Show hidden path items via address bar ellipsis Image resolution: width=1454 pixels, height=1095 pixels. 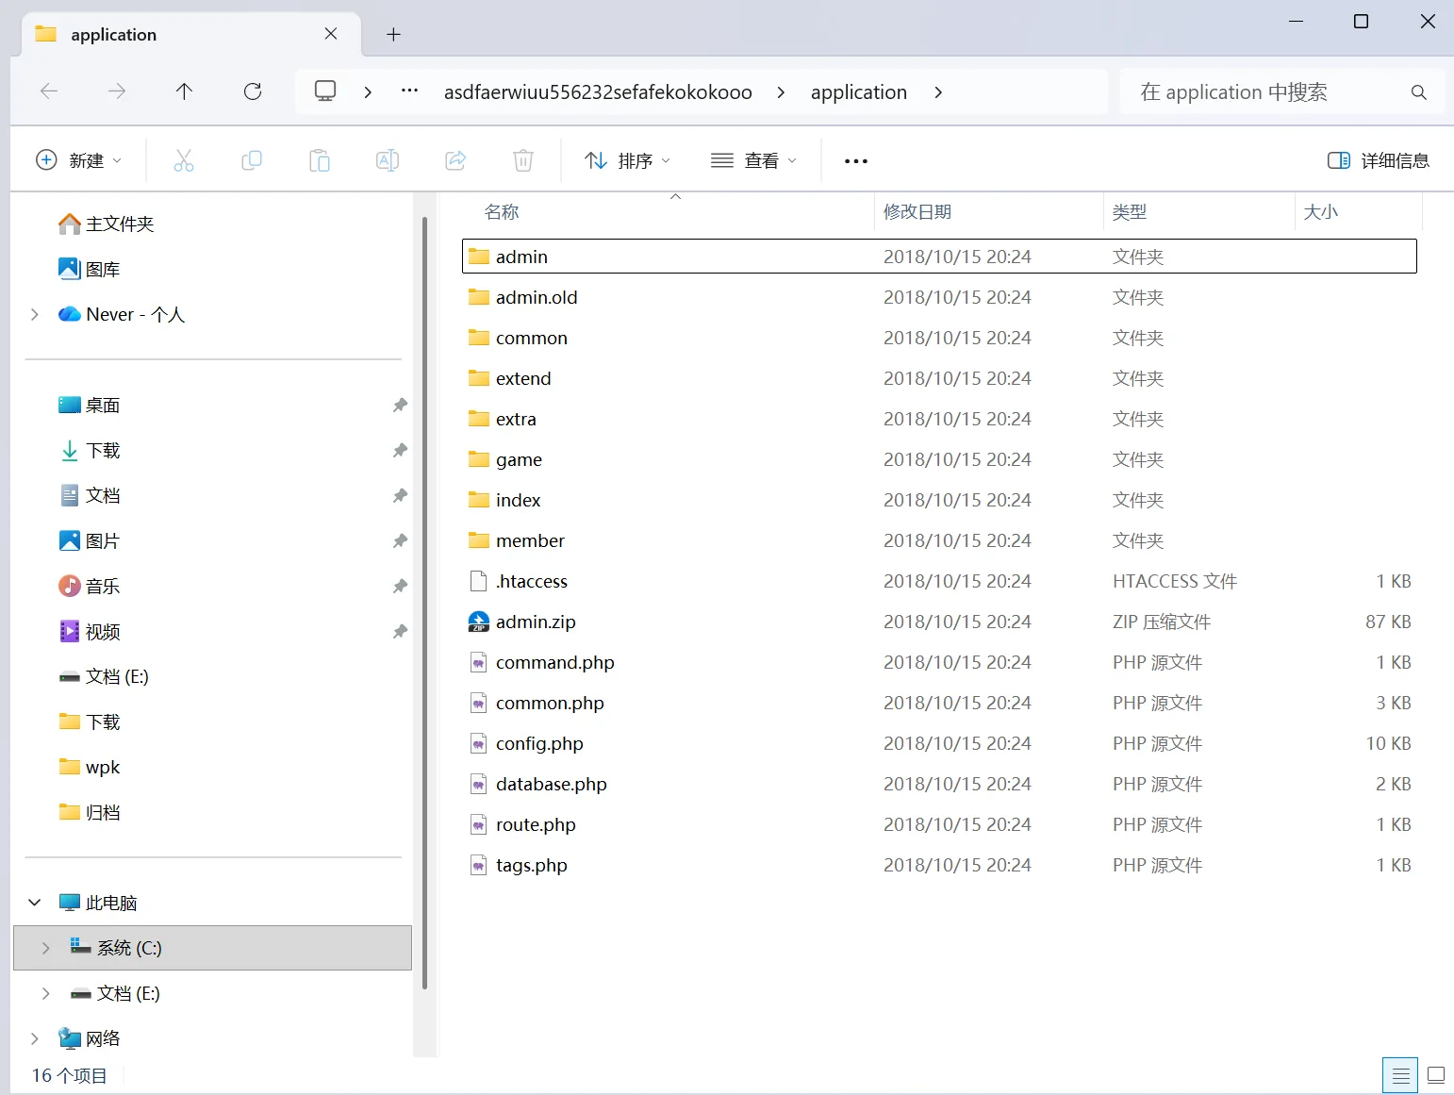(x=409, y=91)
